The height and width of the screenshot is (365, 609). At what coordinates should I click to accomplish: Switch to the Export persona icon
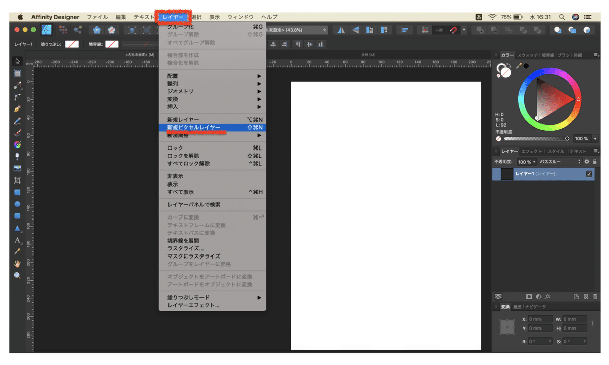click(78, 30)
